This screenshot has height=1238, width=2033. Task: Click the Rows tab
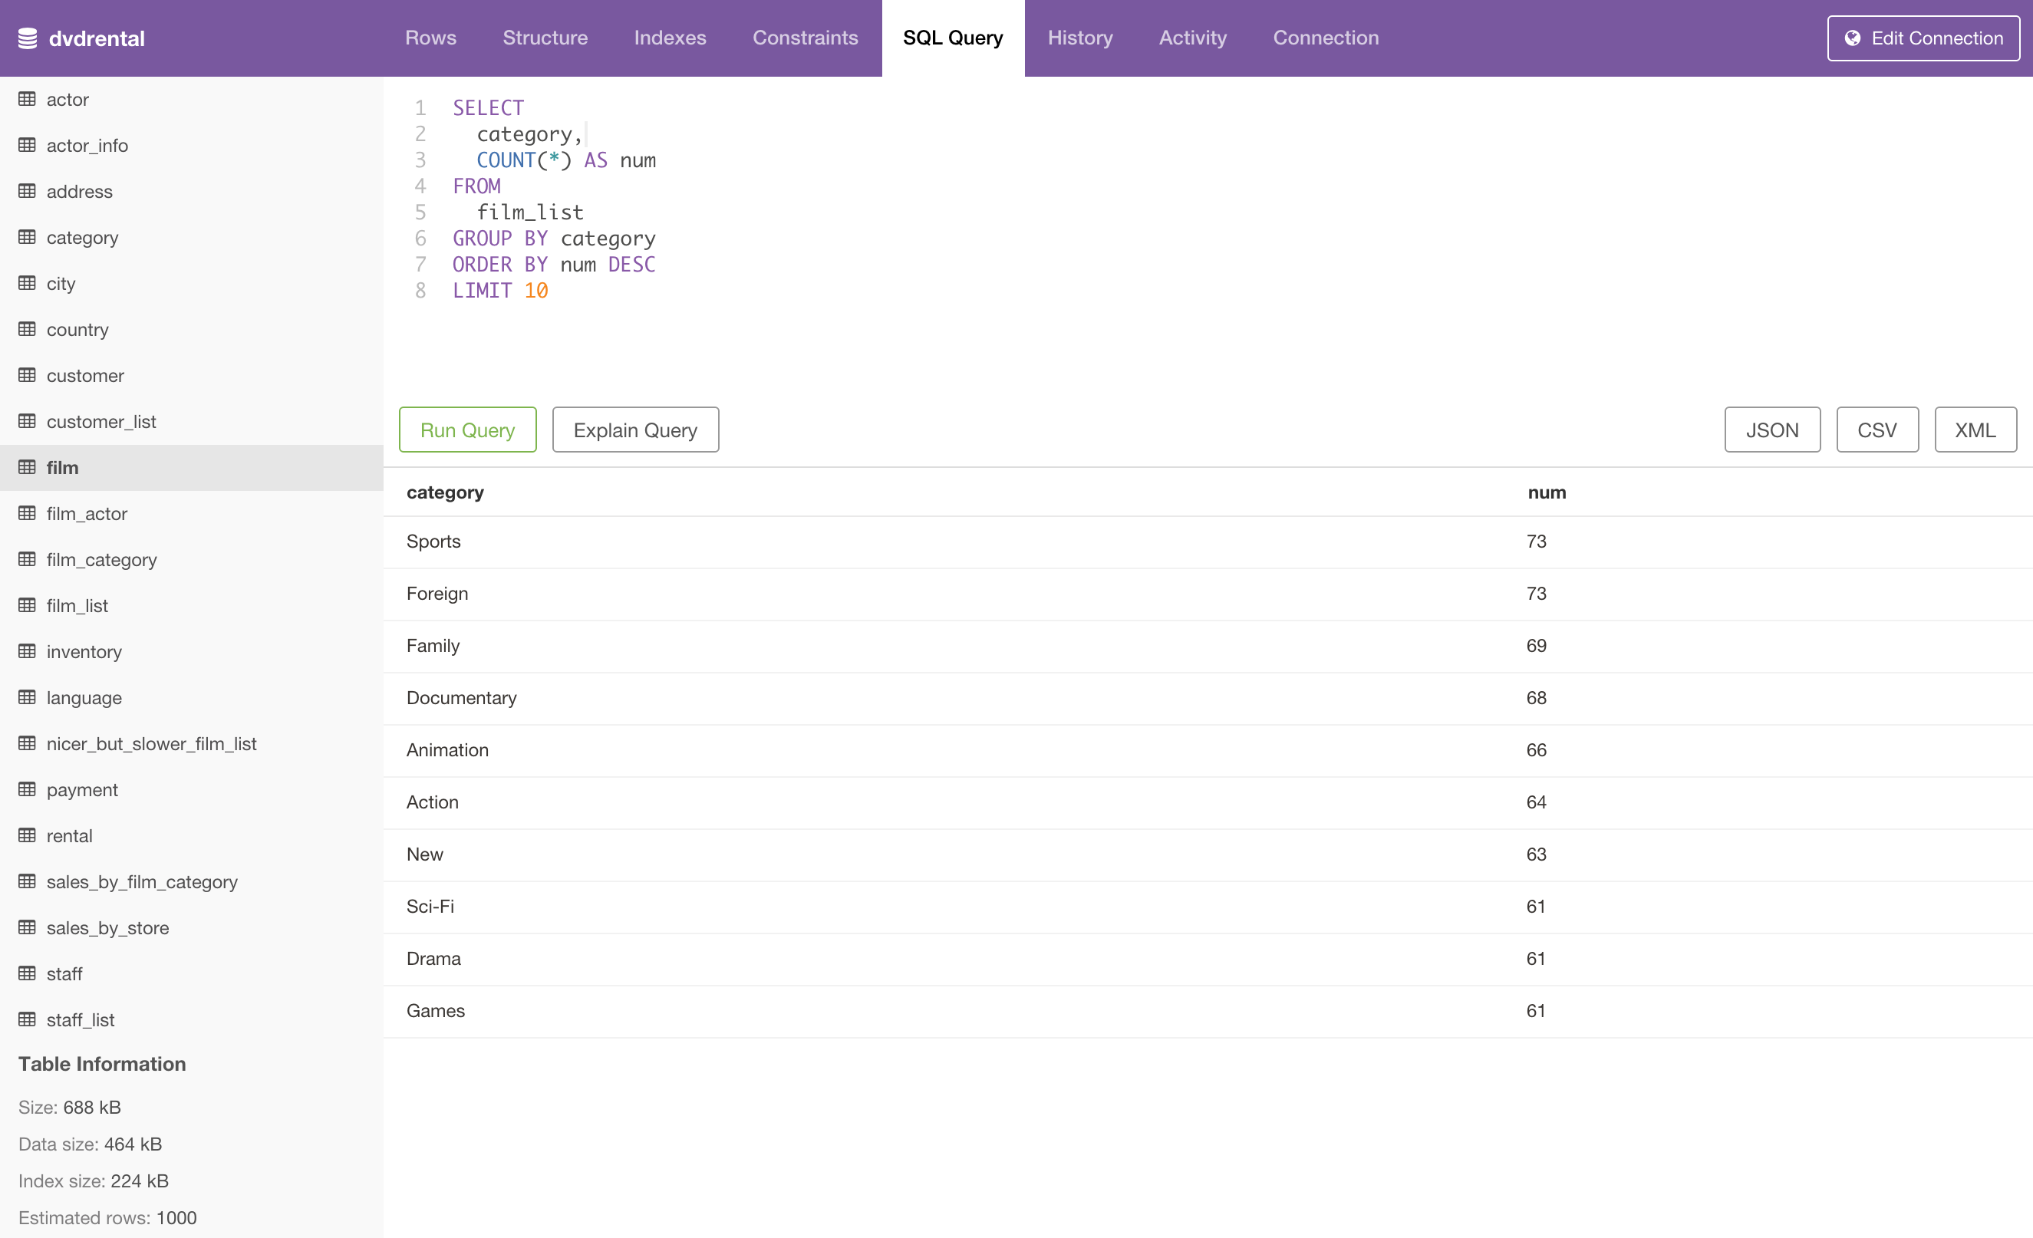pyautogui.click(x=428, y=38)
